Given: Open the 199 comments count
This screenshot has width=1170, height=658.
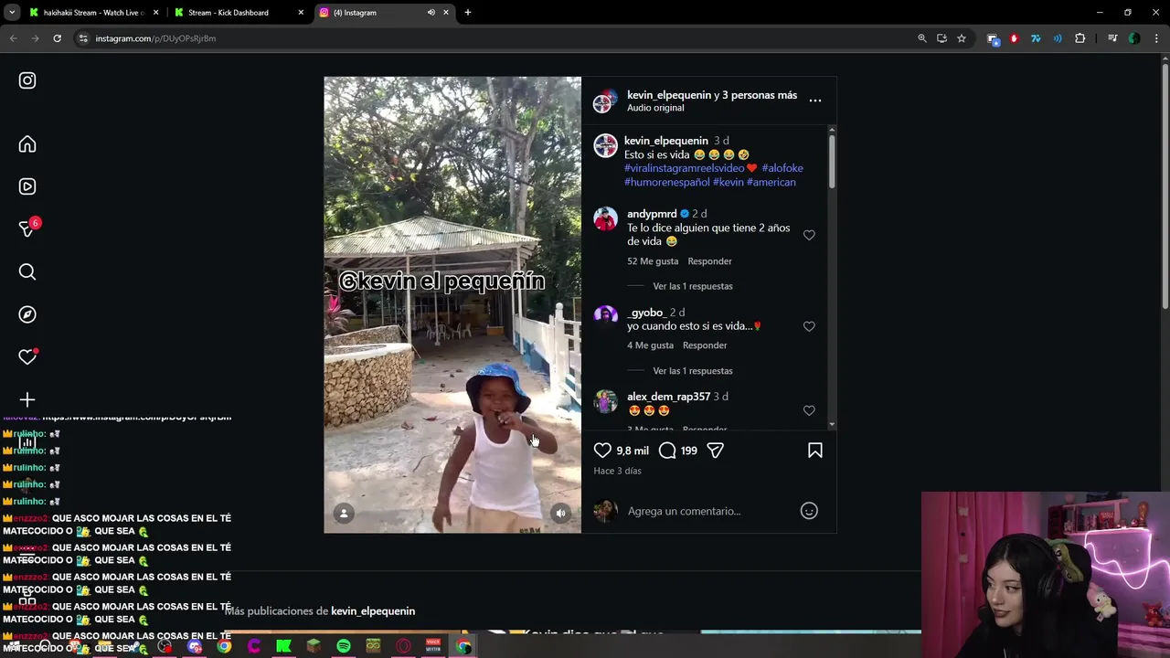Looking at the screenshot, I should pyautogui.click(x=688, y=451).
